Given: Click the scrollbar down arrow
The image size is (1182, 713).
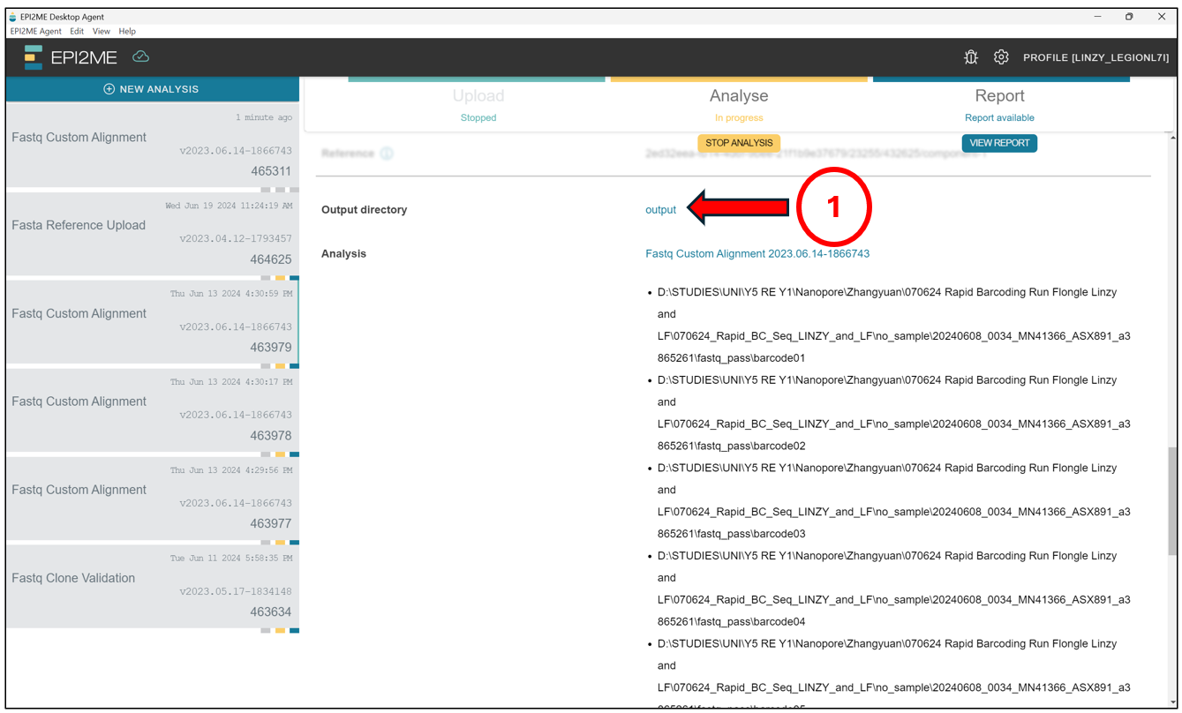Looking at the screenshot, I should point(1172,703).
